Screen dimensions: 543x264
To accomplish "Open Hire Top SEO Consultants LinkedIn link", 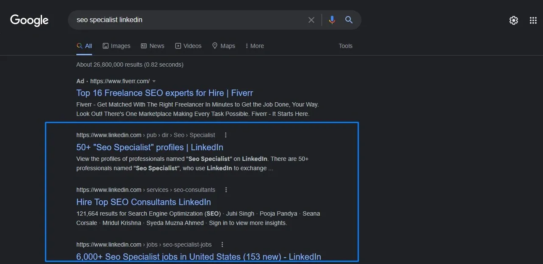I will (143, 202).
